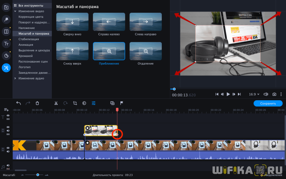The width and height of the screenshot is (286, 179).
Task: Delete selected clip with trash icon
Action: click(37, 103)
